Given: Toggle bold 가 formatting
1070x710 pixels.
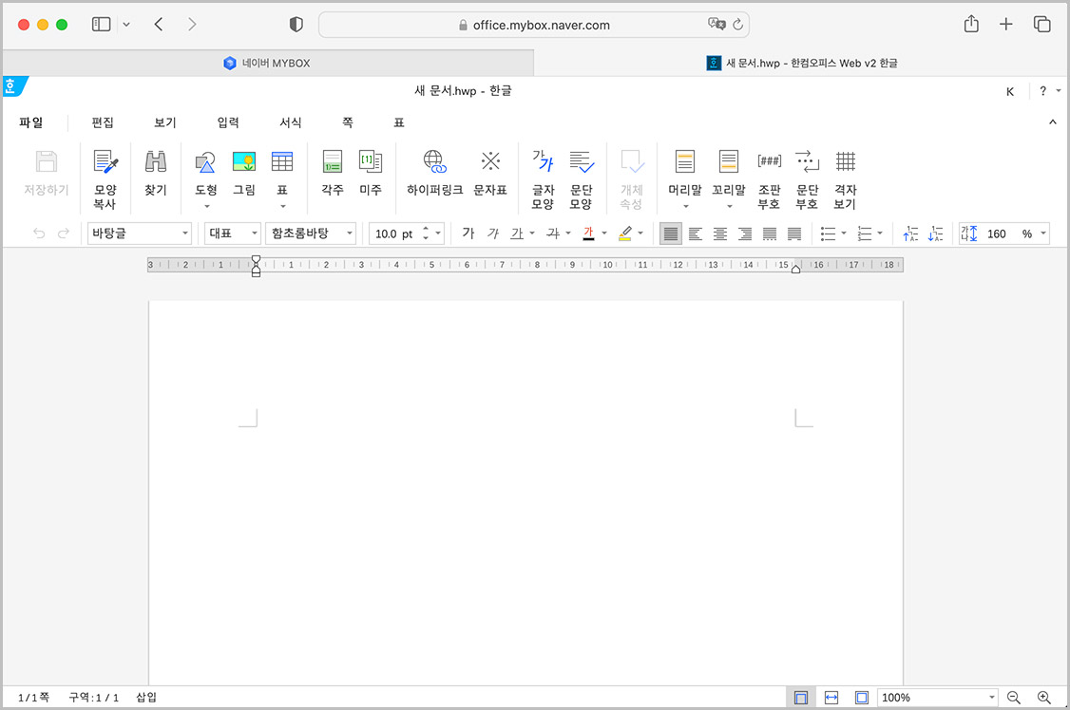Looking at the screenshot, I should [468, 234].
